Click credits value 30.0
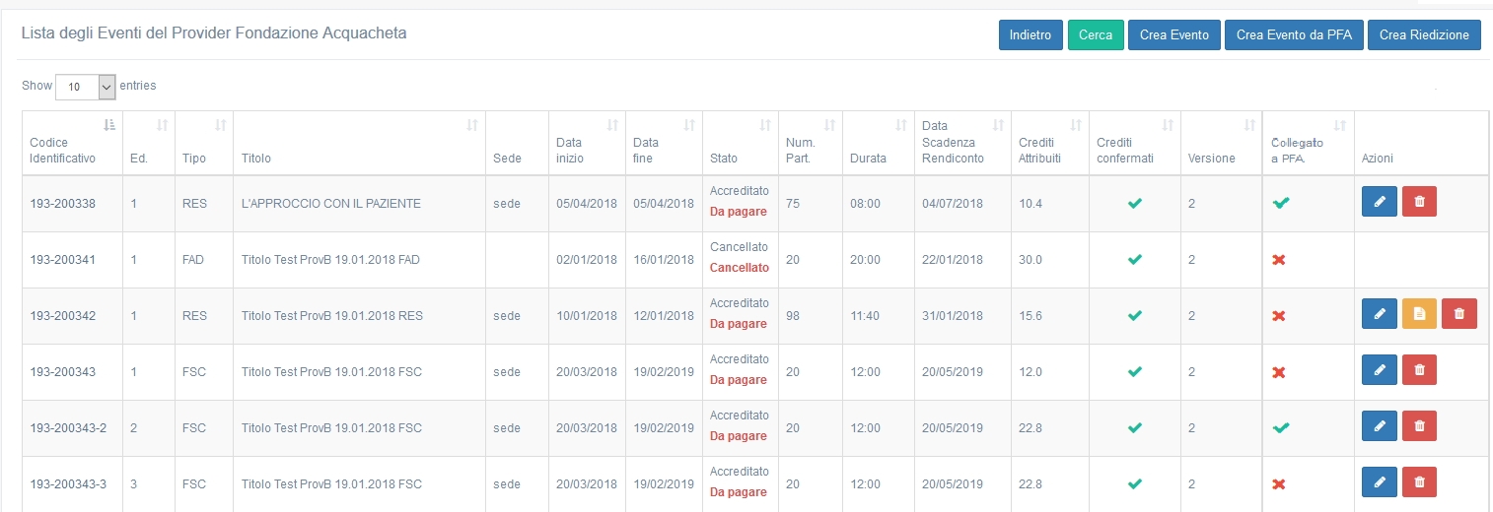This screenshot has height=512, width=1493. tap(1031, 260)
